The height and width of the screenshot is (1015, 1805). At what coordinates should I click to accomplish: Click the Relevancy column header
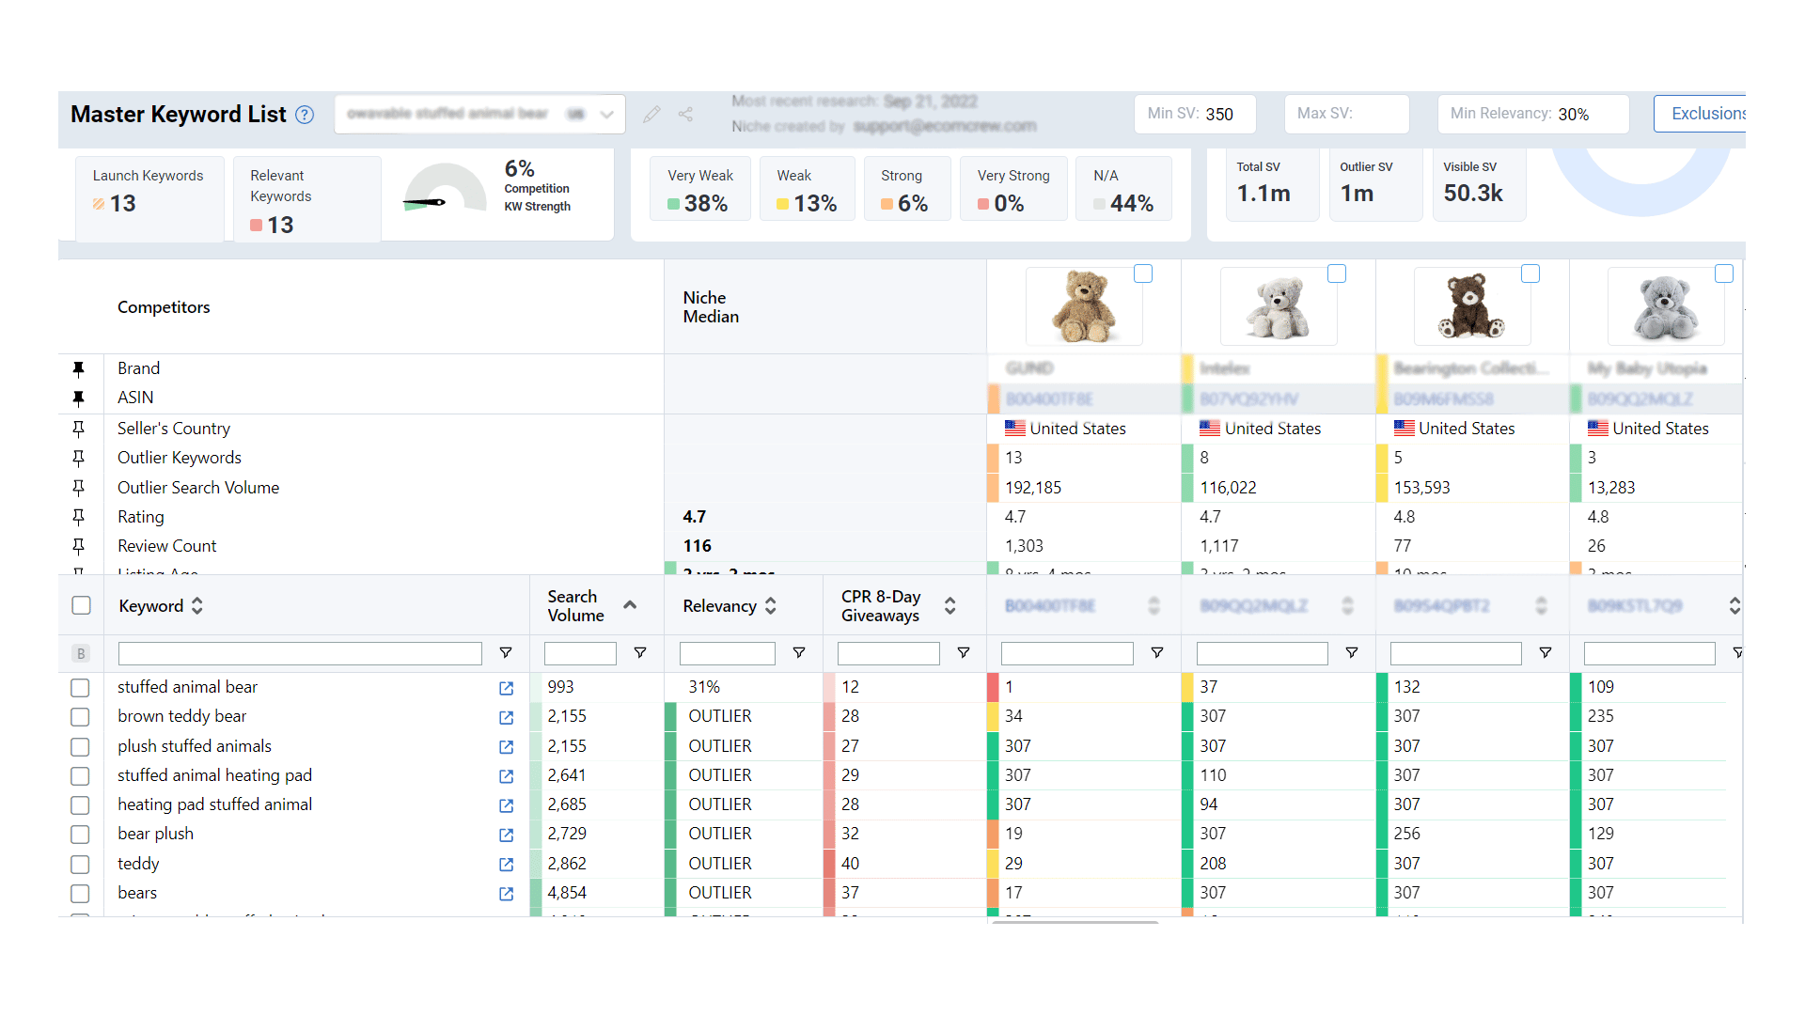[x=719, y=606]
